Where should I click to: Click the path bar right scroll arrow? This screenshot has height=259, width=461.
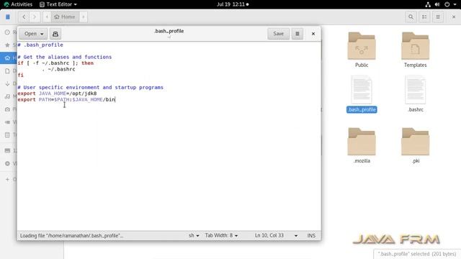(x=84, y=17)
